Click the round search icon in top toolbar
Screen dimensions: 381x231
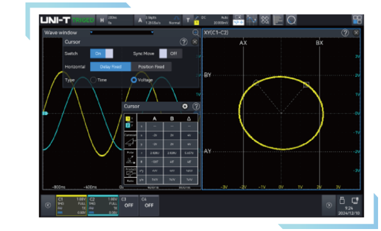(291, 20)
